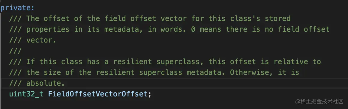The width and height of the screenshot is (348, 109).
Task: Click the word 'vector.' on the third comment line
Action: [x=41, y=40]
